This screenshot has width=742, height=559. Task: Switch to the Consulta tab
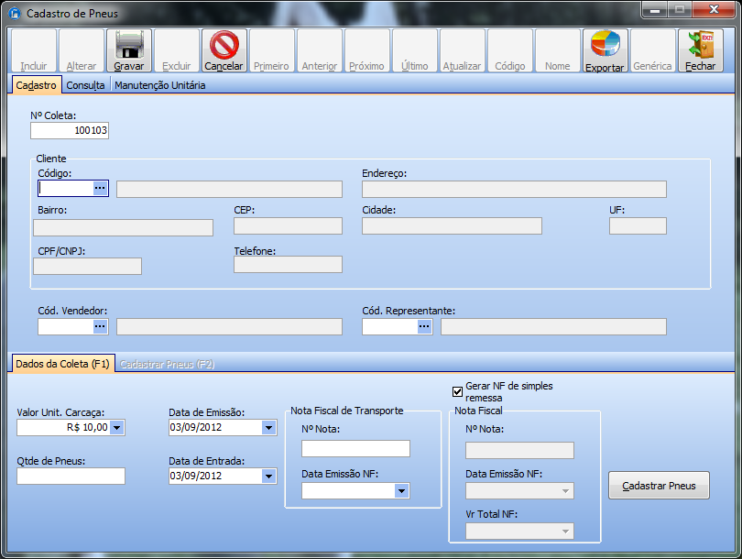(85, 85)
